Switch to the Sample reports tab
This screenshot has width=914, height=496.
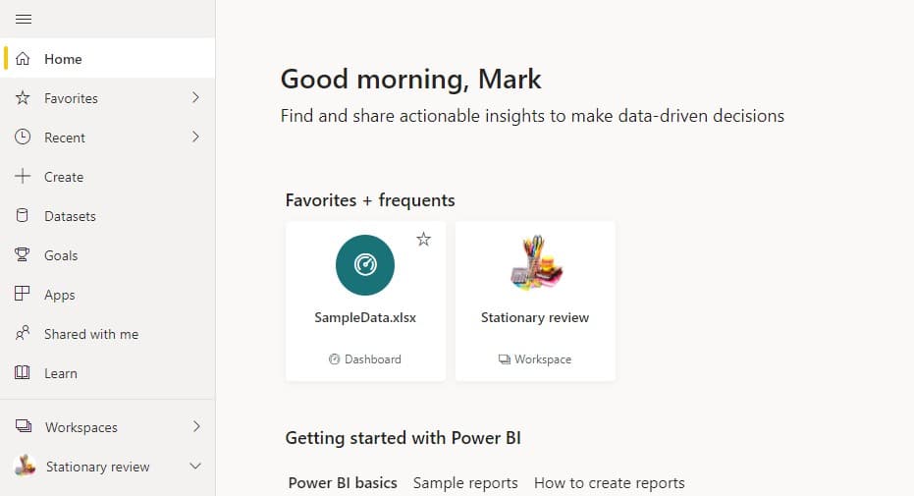pyautogui.click(x=465, y=482)
